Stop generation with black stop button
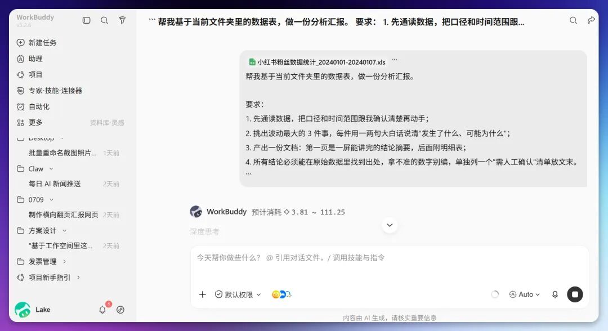 point(575,294)
